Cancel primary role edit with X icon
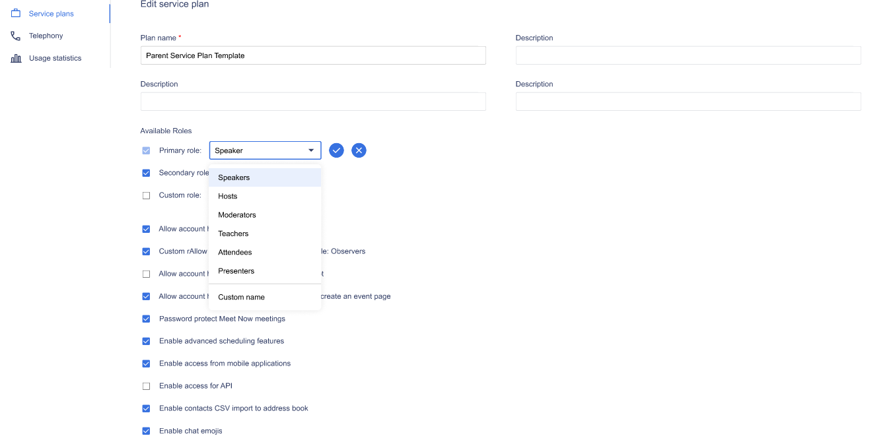 pyautogui.click(x=359, y=150)
